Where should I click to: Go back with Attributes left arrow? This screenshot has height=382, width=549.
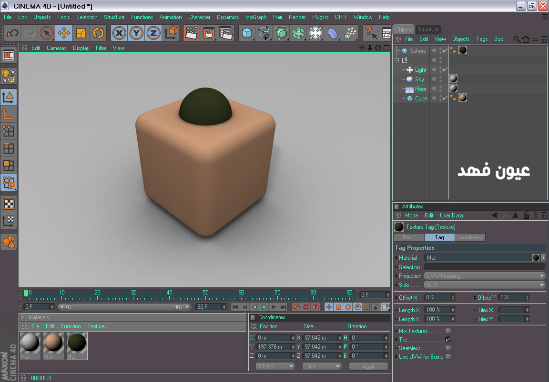click(x=494, y=215)
